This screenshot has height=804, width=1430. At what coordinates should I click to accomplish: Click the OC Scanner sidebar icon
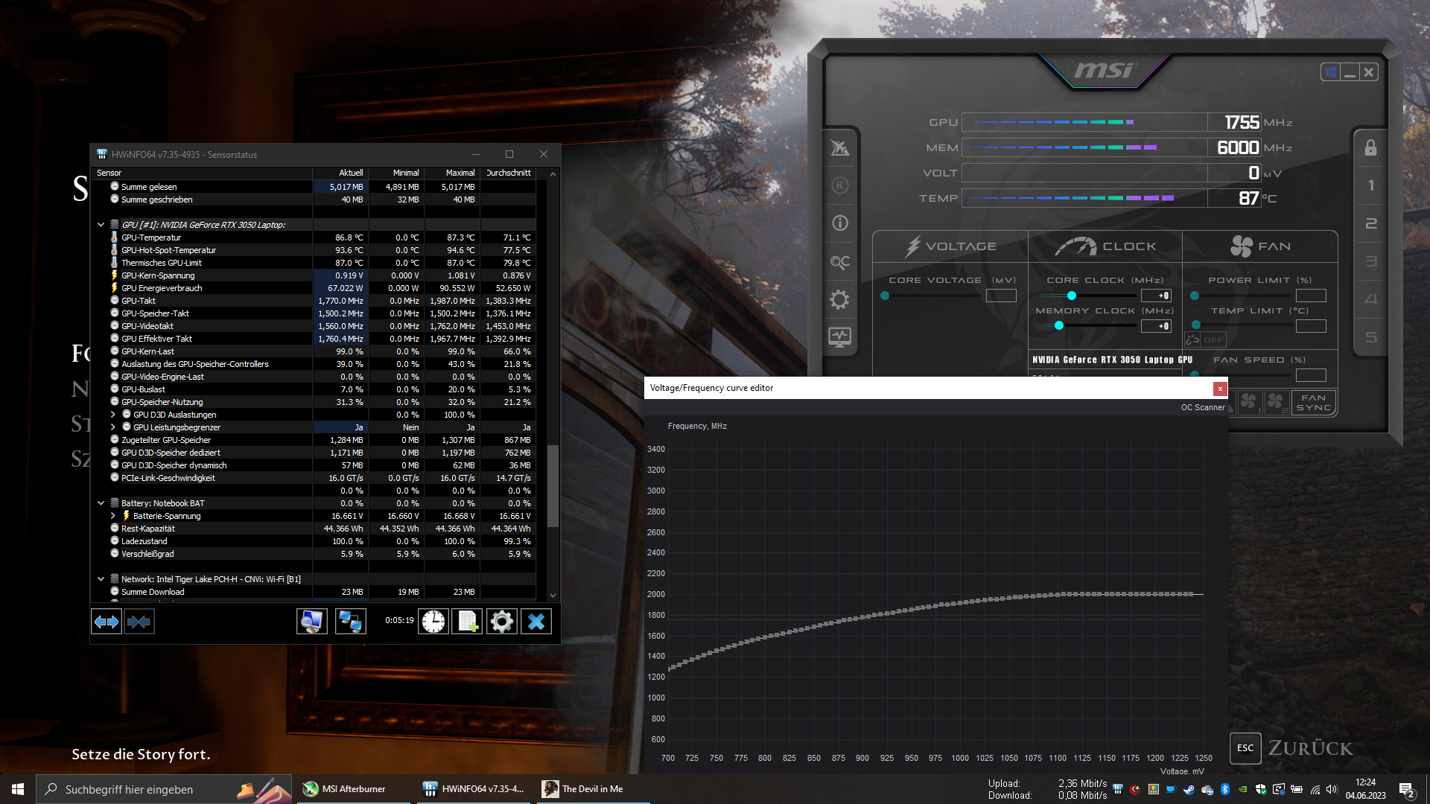pyautogui.click(x=839, y=262)
